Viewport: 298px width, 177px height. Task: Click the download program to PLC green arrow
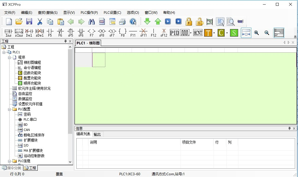pyautogui.click(x=147, y=22)
